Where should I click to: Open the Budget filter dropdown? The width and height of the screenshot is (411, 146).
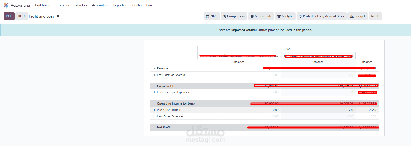(x=357, y=16)
